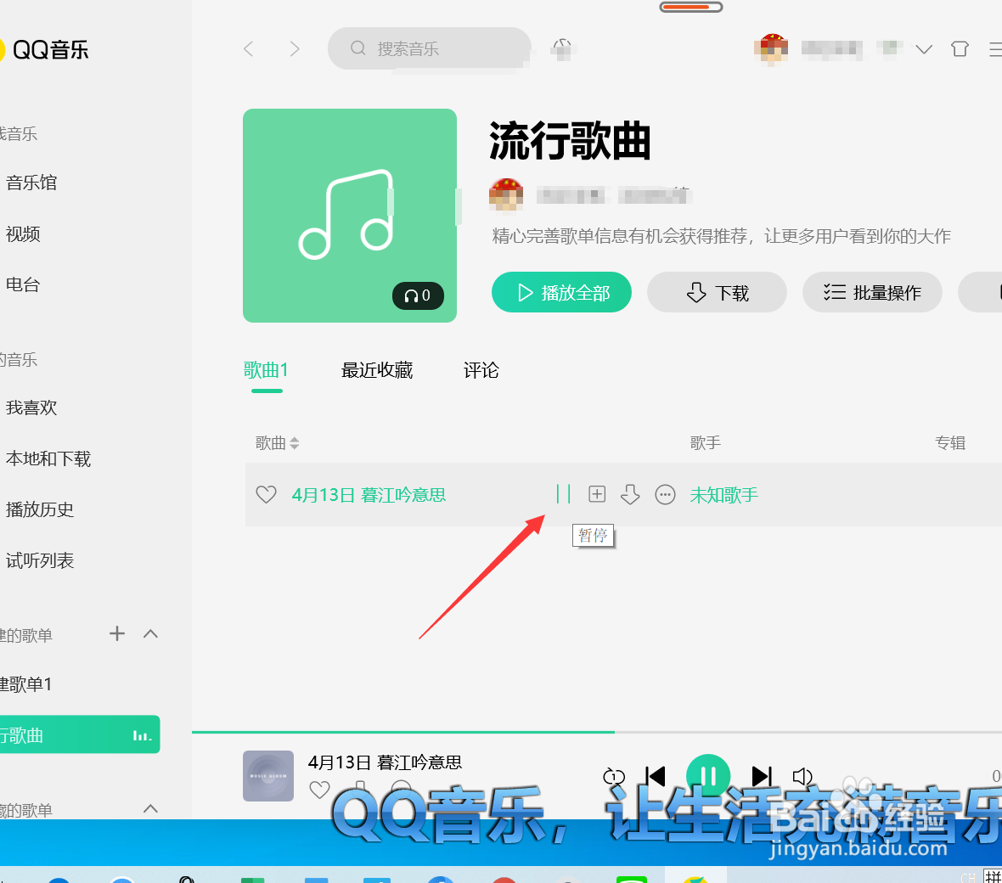Switch to the 最近收藏 tab
This screenshot has width=1002, height=883.
[376, 370]
